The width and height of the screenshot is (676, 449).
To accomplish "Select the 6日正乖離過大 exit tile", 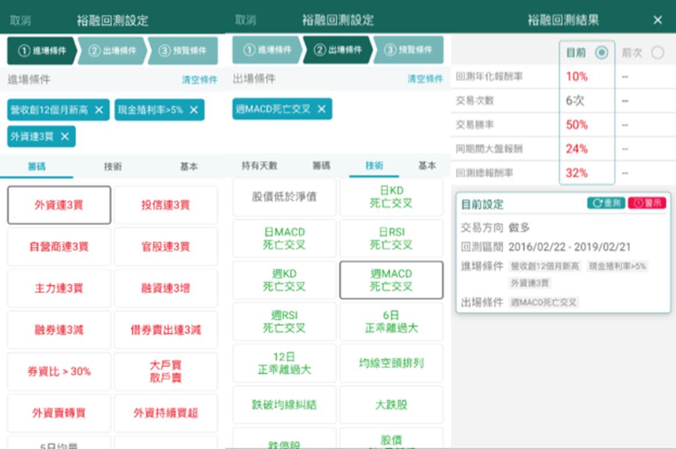I will [x=391, y=322].
